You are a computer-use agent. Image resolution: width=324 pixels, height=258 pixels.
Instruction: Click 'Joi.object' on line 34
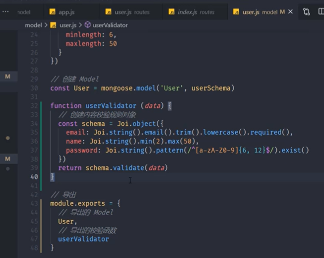pyautogui.click(x=136, y=124)
